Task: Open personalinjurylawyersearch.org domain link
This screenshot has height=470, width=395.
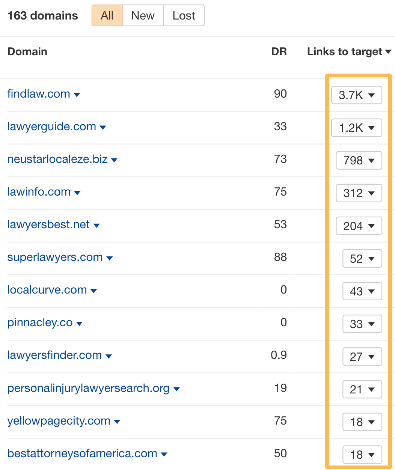Action: click(89, 388)
